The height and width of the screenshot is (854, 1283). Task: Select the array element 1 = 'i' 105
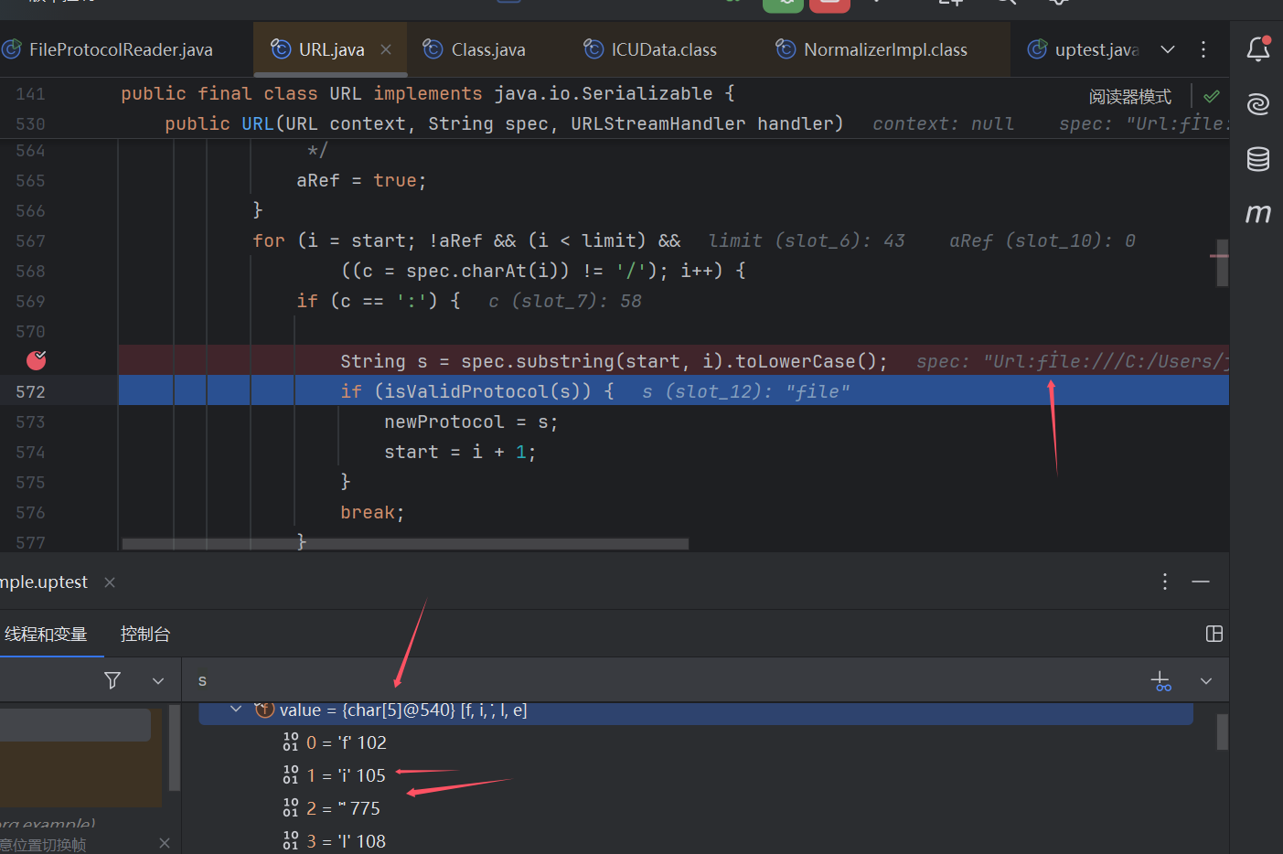click(346, 775)
